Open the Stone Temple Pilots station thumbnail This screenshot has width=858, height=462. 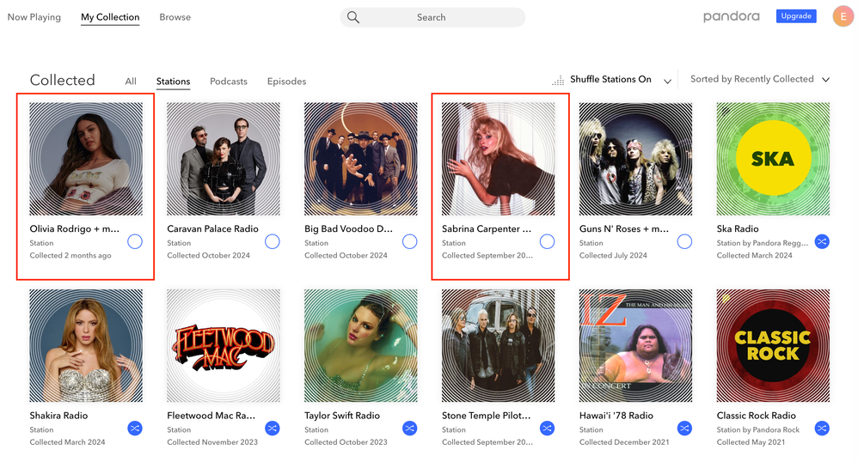click(x=499, y=345)
